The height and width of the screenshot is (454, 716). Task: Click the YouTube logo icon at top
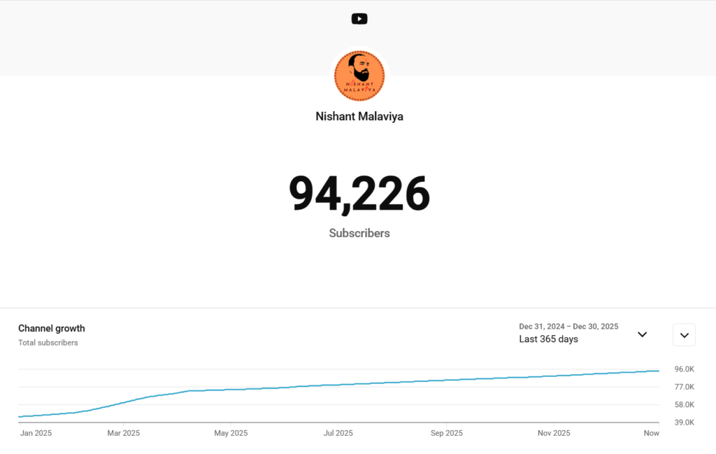coord(359,19)
